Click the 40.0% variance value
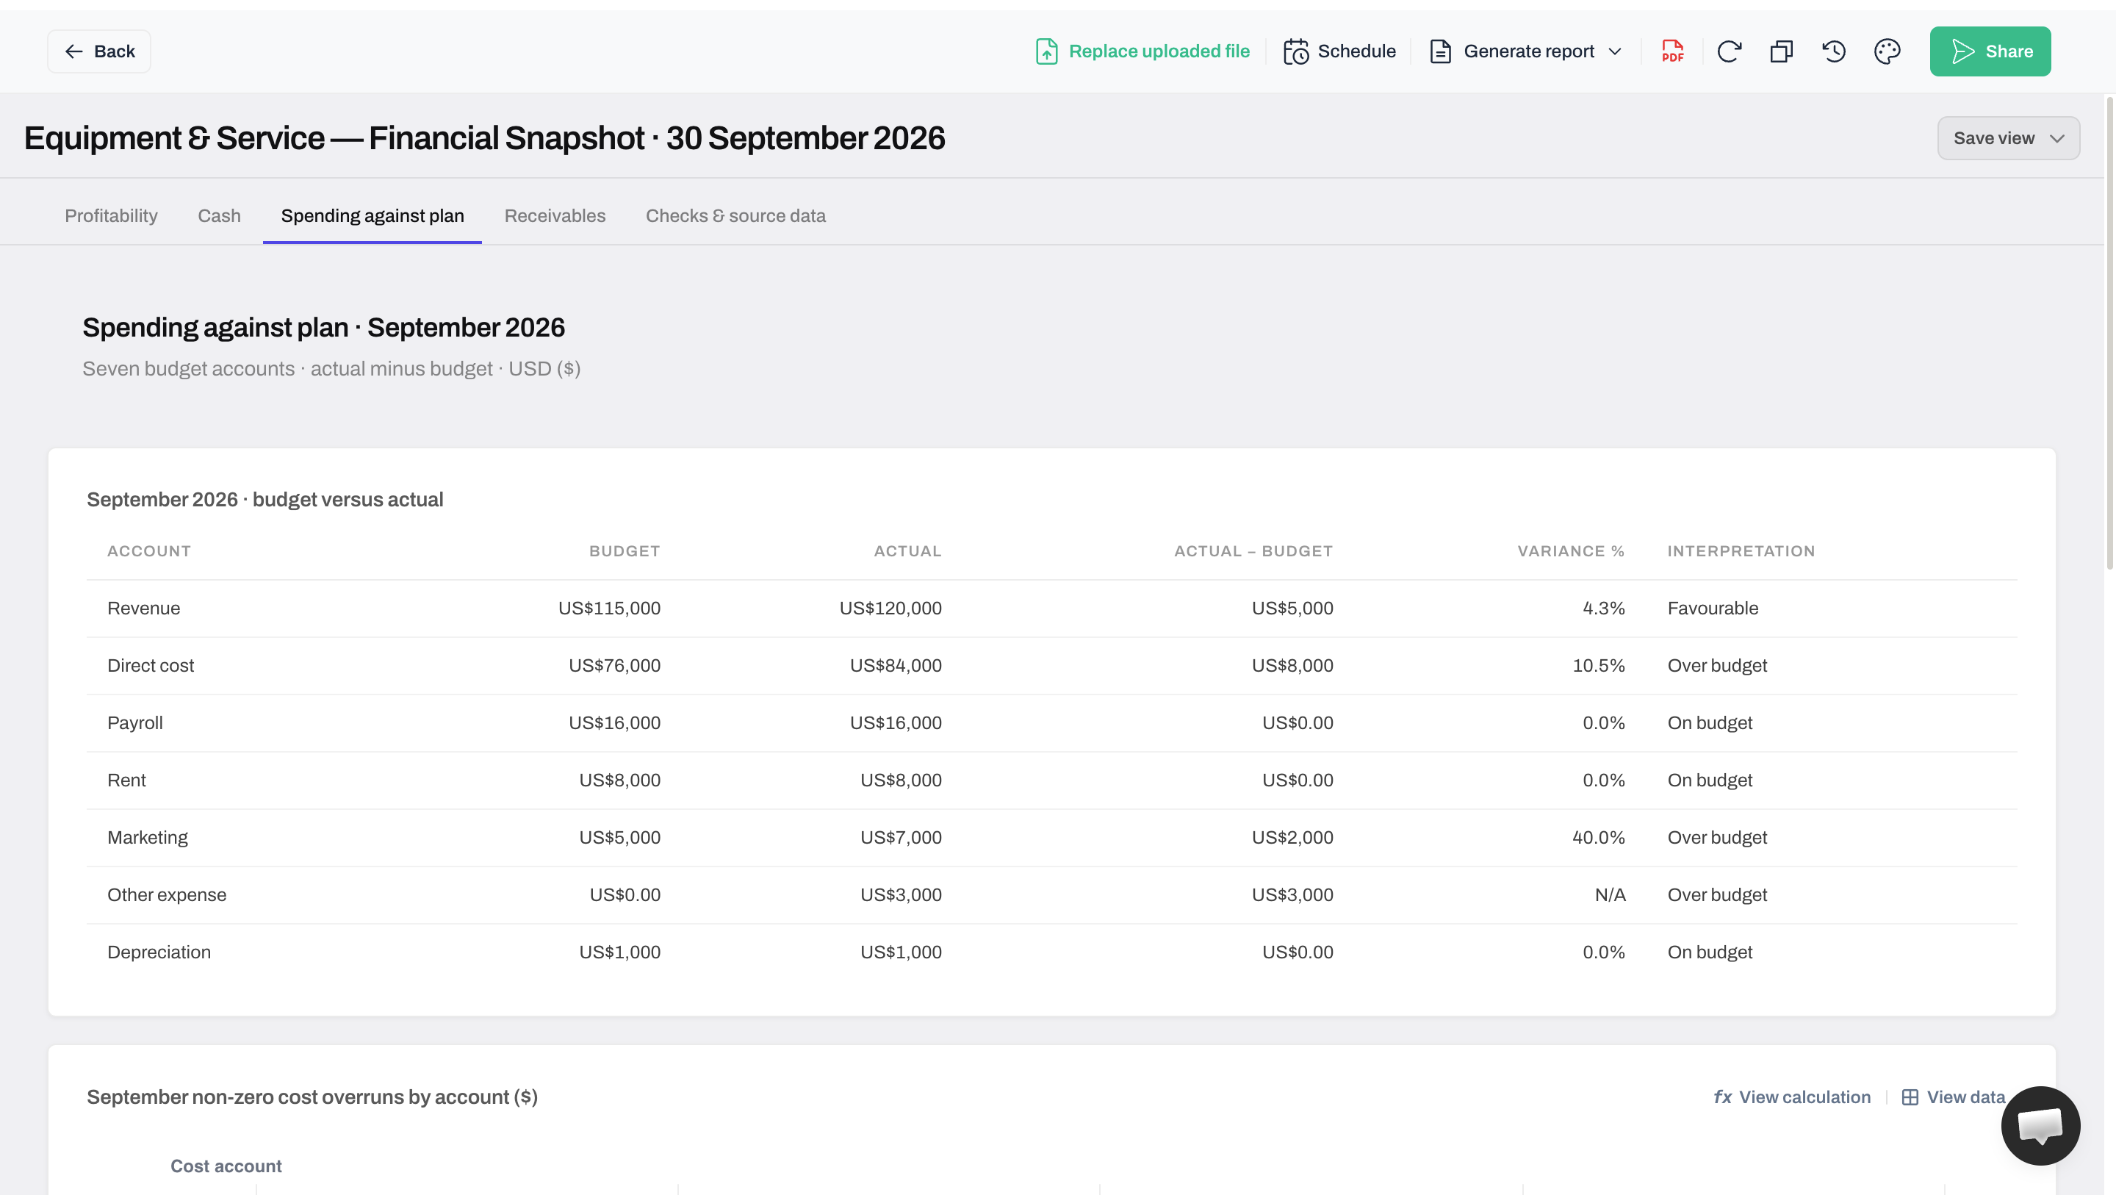This screenshot has width=2116, height=1195. point(1598,838)
